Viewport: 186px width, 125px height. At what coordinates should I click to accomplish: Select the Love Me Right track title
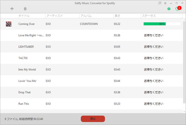(31, 35)
